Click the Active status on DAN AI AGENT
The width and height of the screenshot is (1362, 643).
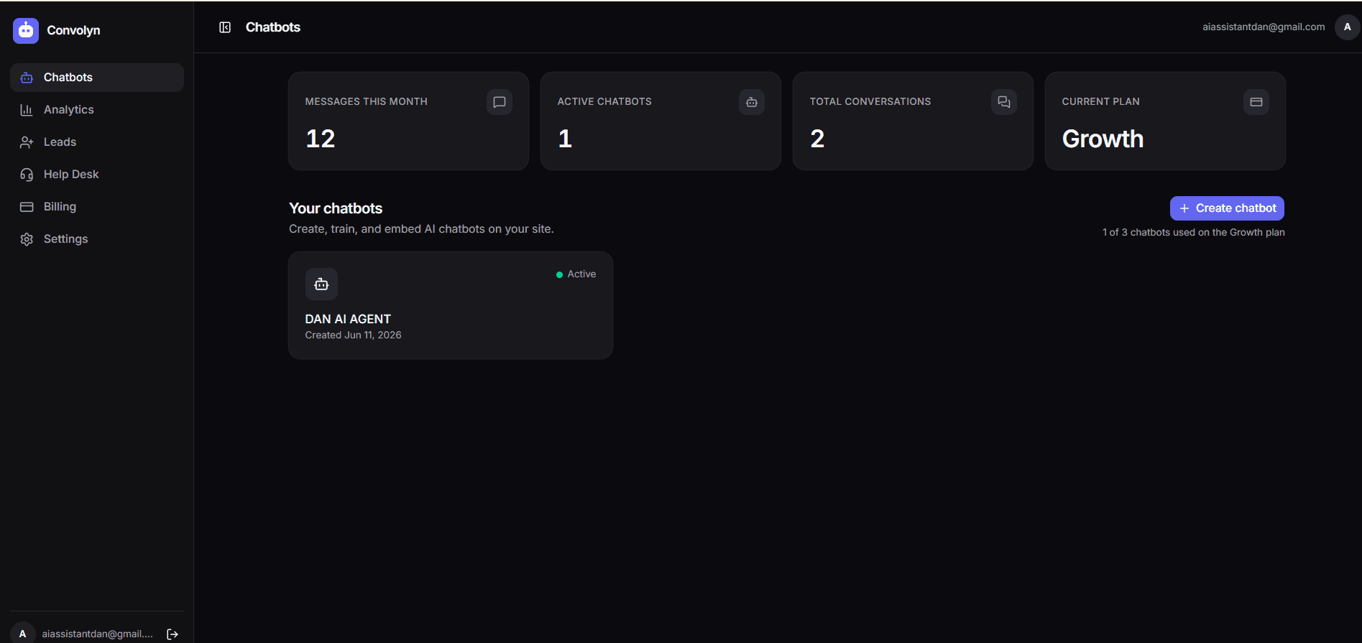pyautogui.click(x=576, y=274)
